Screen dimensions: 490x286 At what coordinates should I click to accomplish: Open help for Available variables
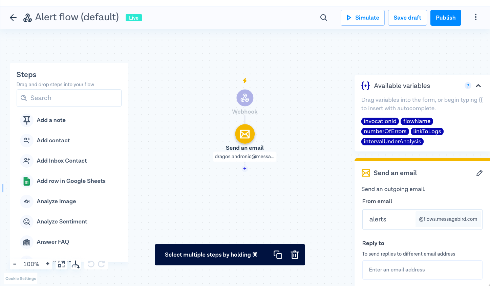click(x=468, y=86)
